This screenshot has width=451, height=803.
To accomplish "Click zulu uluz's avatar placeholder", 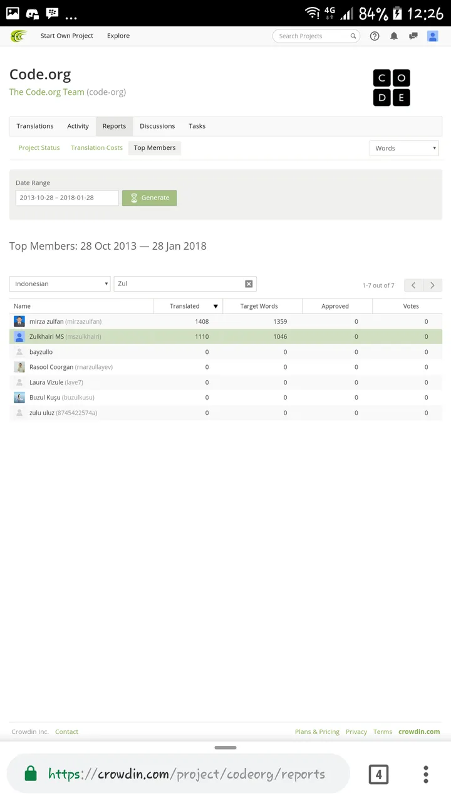I will click(19, 413).
